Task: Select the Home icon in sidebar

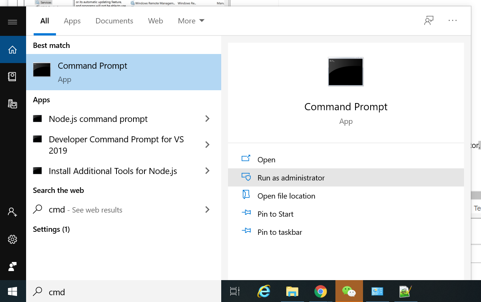Action: pyautogui.click(x=12, y=49)
